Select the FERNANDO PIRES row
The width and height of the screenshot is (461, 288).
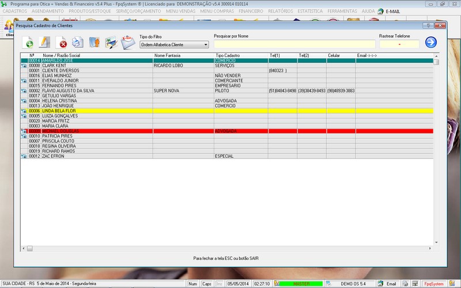227,86
